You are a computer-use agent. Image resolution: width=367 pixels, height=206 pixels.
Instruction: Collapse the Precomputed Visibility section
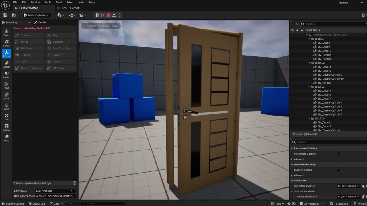292,148
